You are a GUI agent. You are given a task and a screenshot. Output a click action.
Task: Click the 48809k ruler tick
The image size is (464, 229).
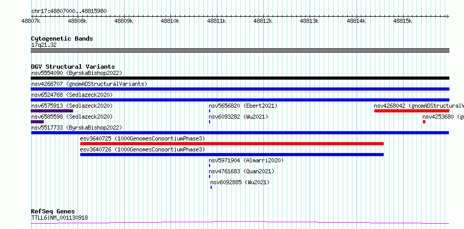tap(124, 21)
